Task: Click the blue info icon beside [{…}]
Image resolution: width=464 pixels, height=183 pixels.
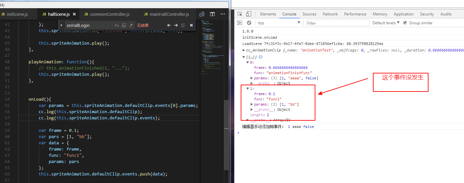Action: (260, 57)
